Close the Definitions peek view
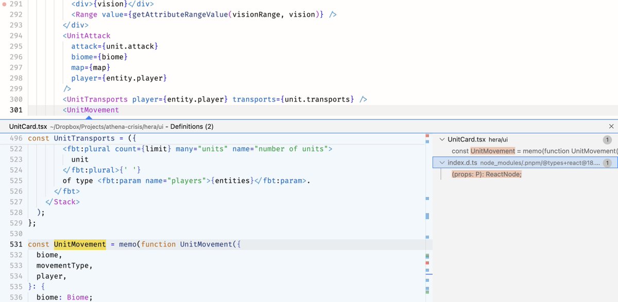Screen dimensions: 618x302 click(611, 126)
